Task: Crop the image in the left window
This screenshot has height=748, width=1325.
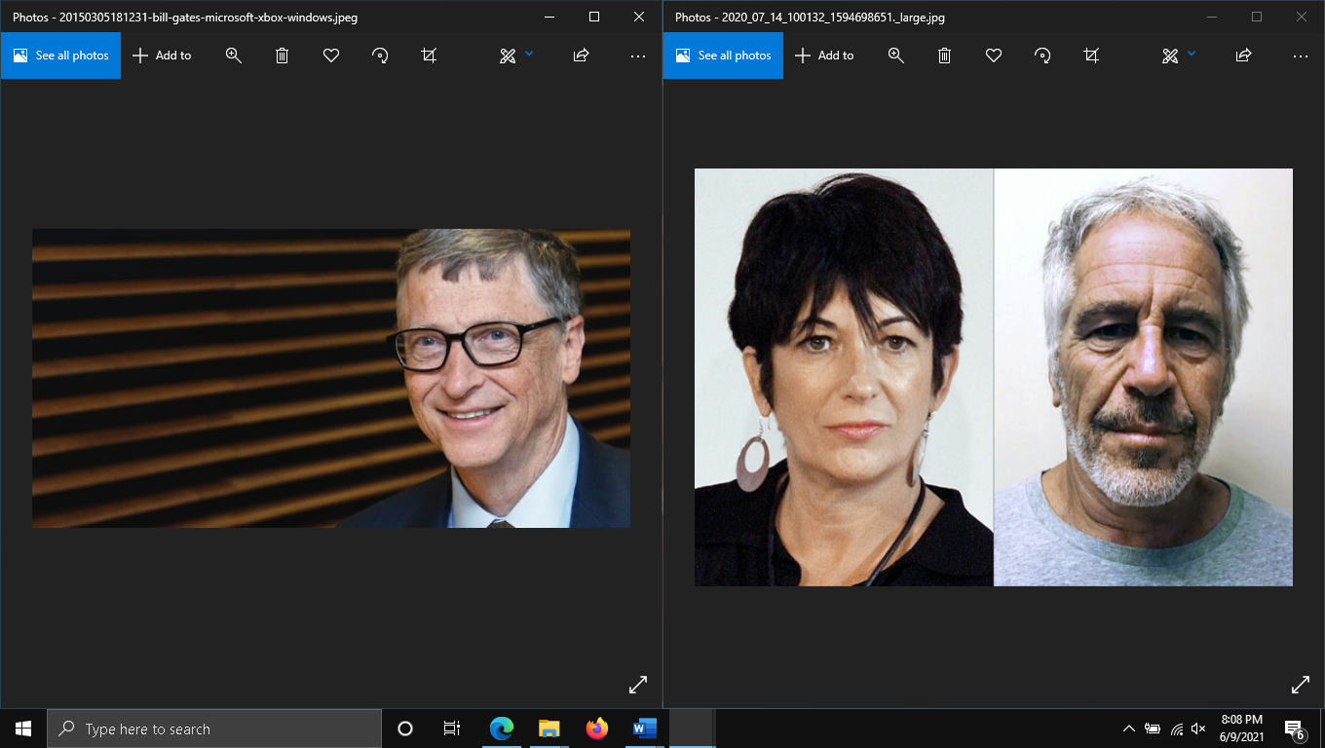Action: 429,56
